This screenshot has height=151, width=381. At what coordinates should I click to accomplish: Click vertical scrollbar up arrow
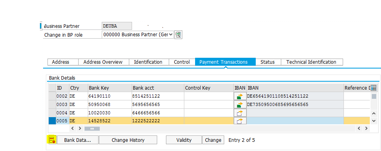[374, 114]
